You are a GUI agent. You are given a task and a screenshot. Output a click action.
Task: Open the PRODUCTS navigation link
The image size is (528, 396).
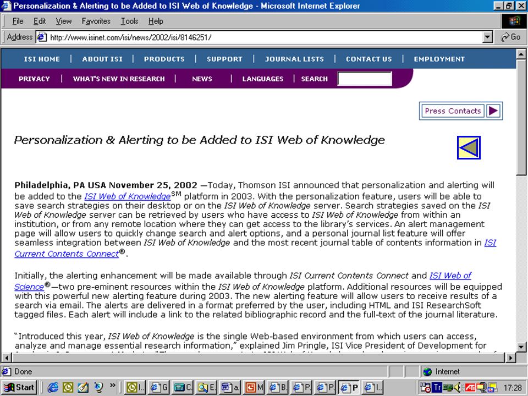164,59
